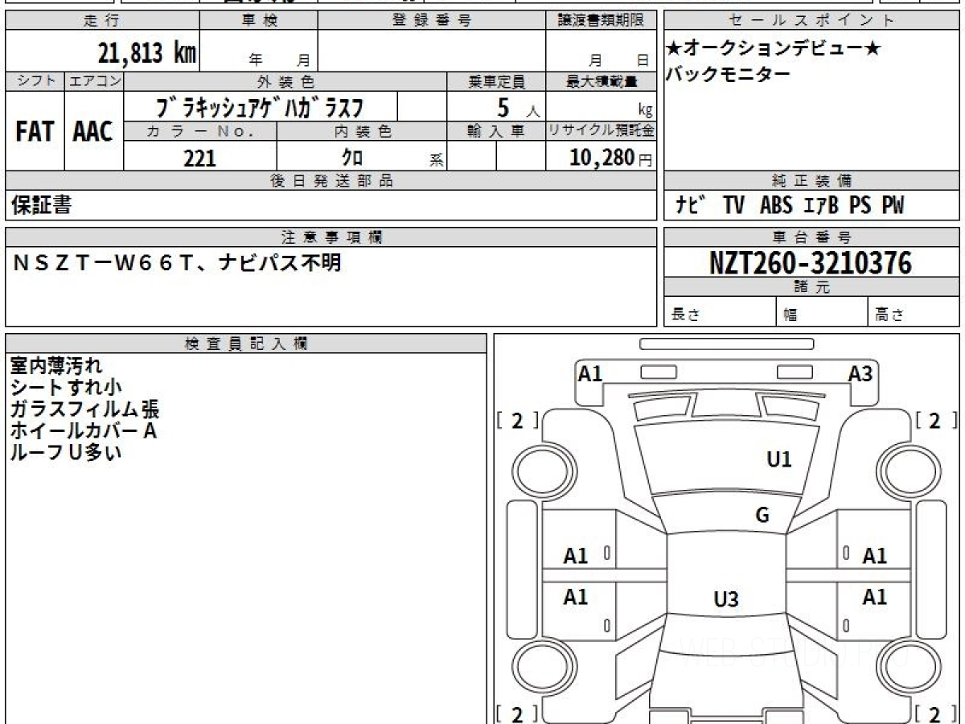Click the 乗車定員 header
The height and width of the screenshot is (724, 965).
[496, 81]
